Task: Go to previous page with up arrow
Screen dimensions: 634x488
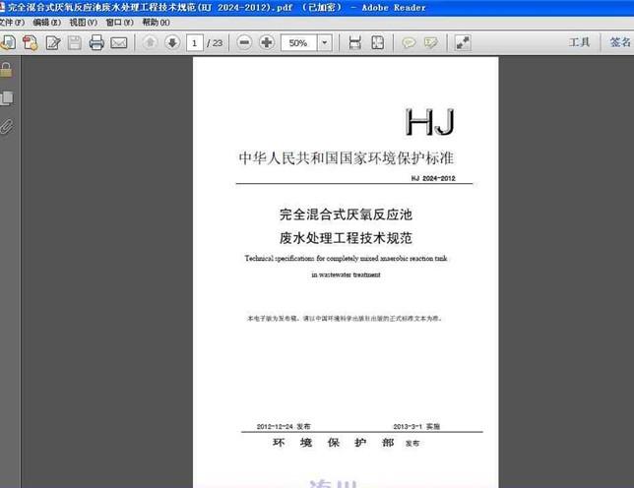Action: tap(150, 42)
